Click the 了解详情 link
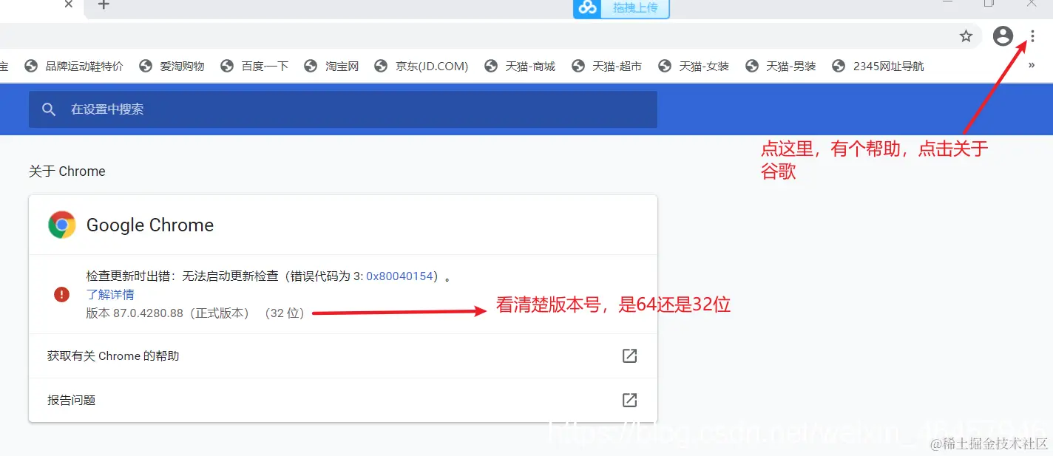This screenshot has width=1053, height=456. click(110, 294)
